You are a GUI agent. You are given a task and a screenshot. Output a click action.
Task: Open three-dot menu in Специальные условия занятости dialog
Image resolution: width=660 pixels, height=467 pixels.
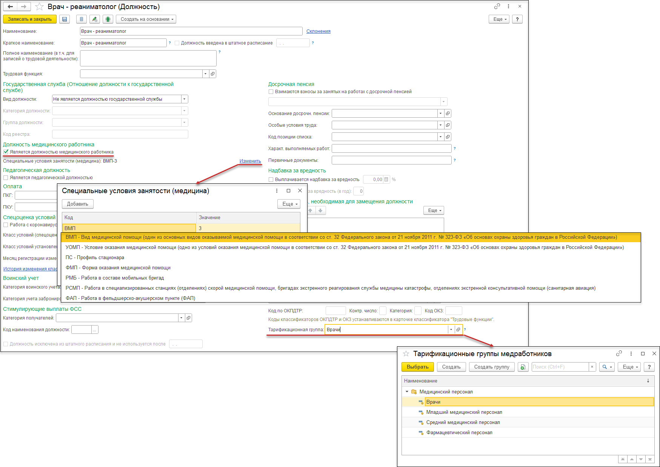tap(277, 191)
